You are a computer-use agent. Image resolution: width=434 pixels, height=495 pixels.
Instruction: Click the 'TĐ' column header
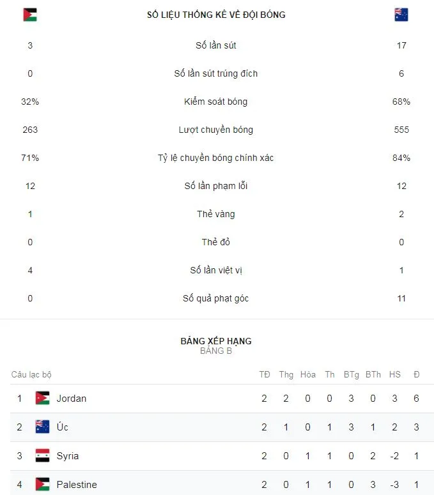(265, 374)
